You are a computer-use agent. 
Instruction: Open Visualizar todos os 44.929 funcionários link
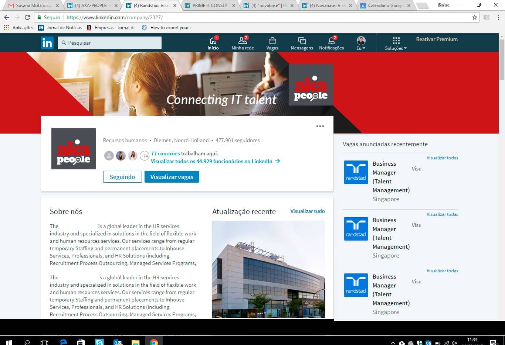click(215, 161)
